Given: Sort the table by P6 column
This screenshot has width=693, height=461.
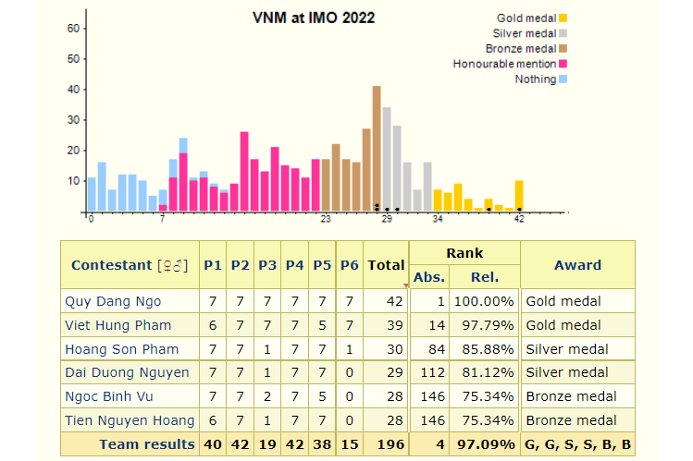Looking at the screenshot, I should [349, 265].
